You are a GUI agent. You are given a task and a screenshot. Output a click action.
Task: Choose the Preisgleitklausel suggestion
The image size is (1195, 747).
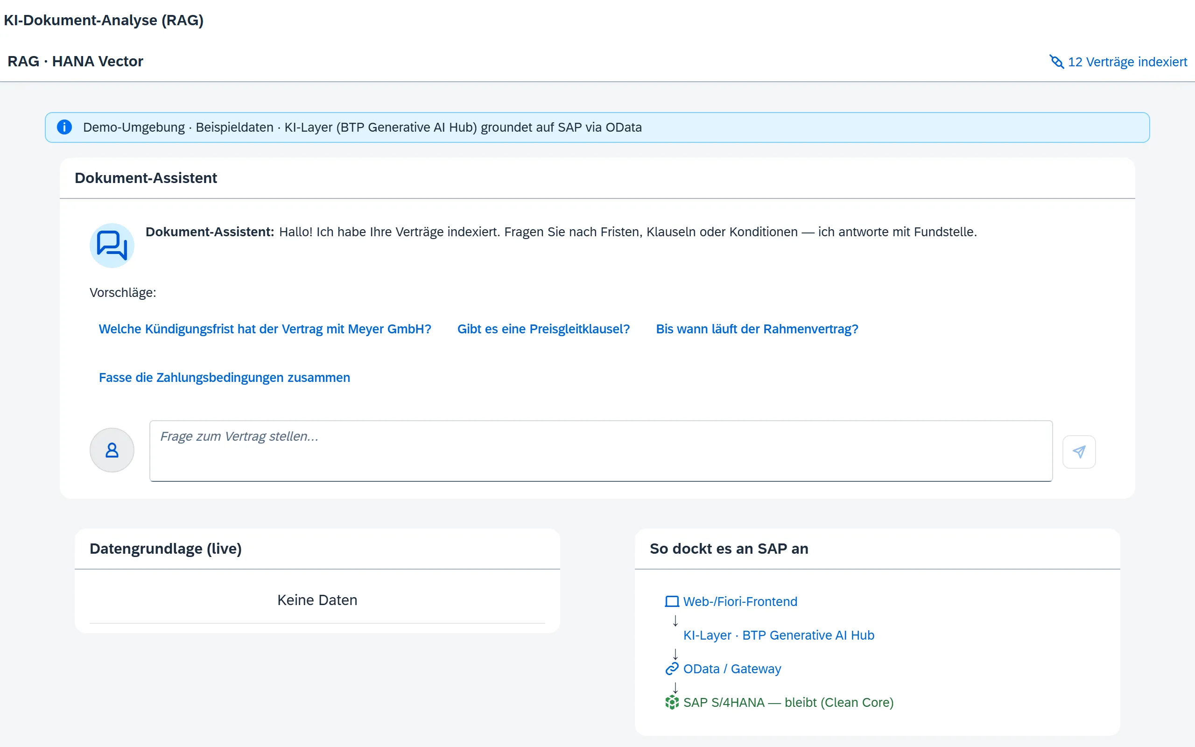pos(544,329)
